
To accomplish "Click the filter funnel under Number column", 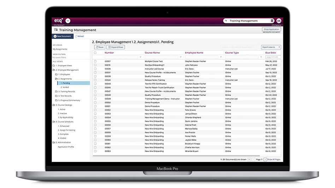I will (140, 57).
